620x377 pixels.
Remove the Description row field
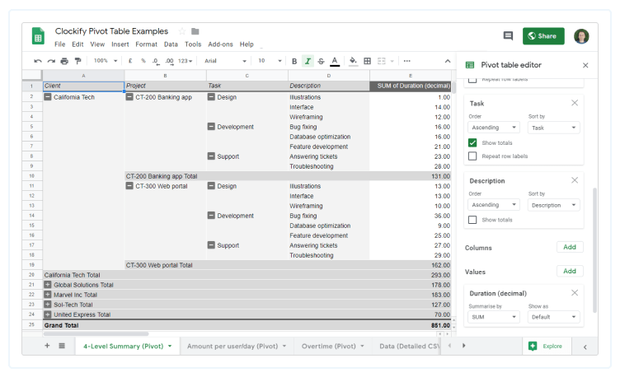pos(575,180)
